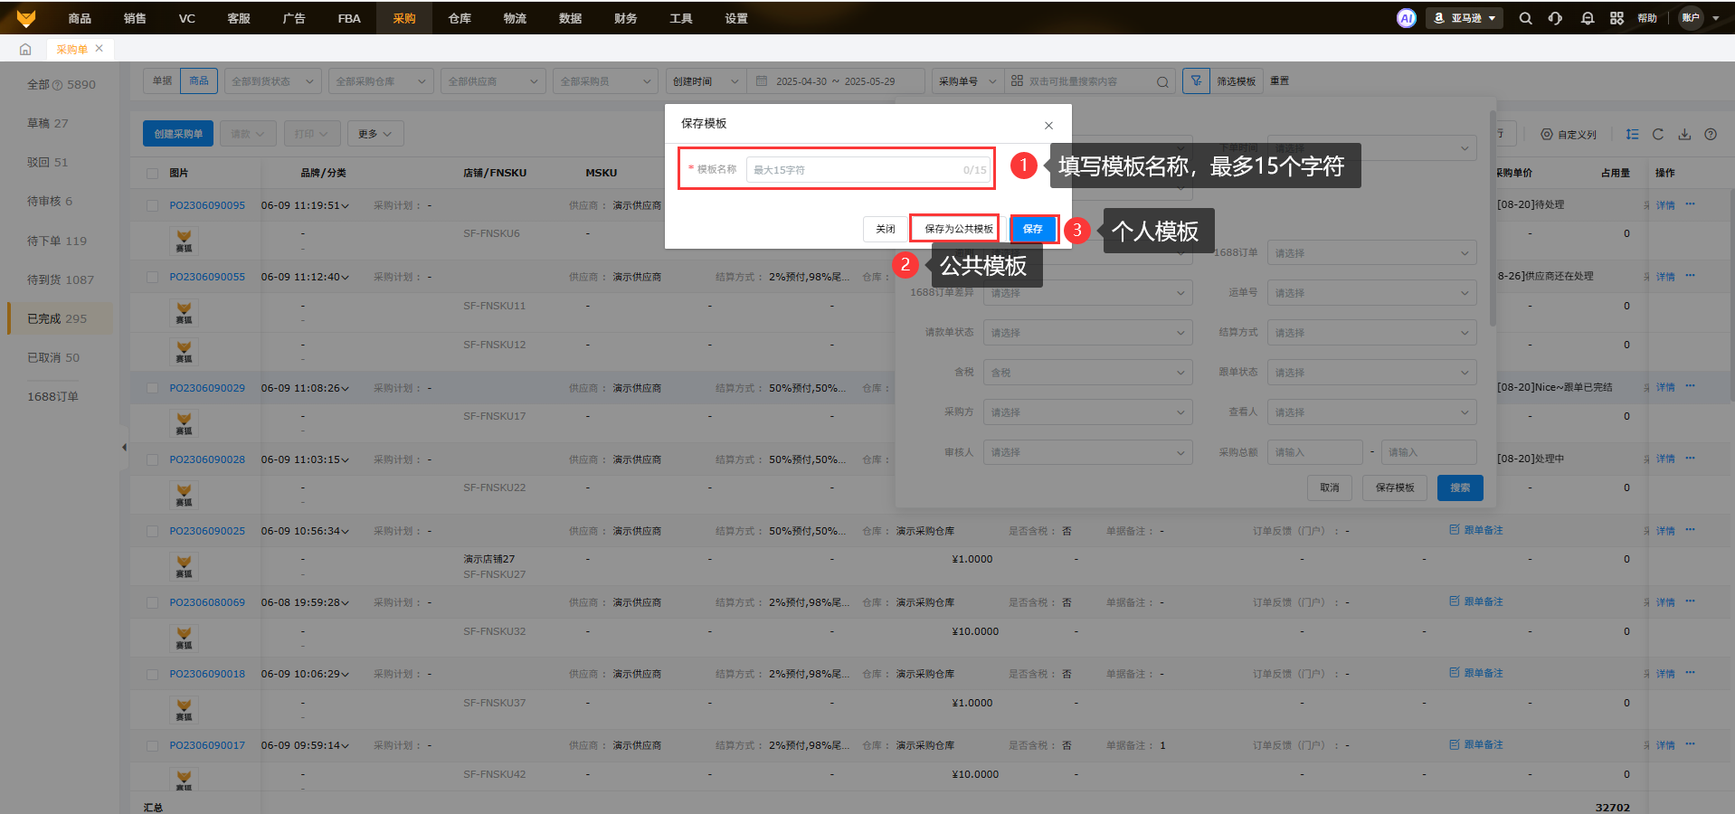The image size is (1735, 814).
Task: Open the apps grid icon in top bar
Action: [x=1616, y=18]
